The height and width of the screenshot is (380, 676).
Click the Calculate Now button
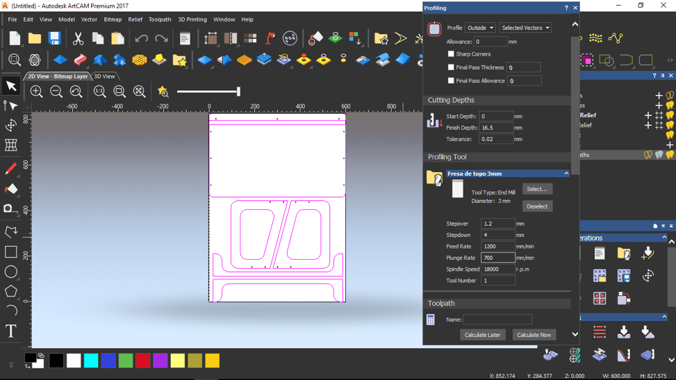[534, 335]
